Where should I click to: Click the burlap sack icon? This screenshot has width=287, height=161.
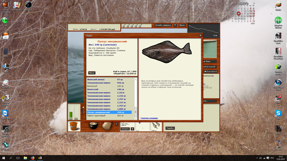[107, 126]
